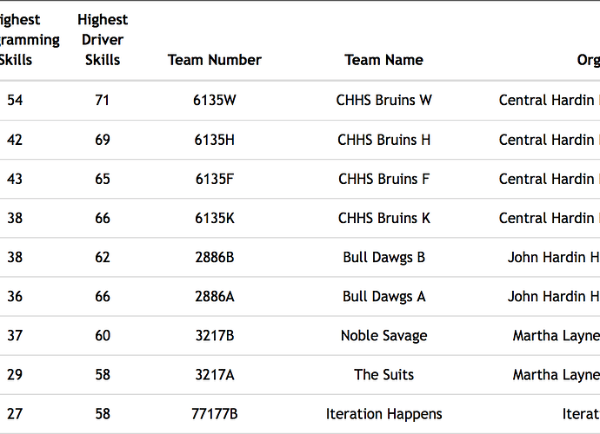Select team number 77177B

pyautogui.click(x=214, y=414)
